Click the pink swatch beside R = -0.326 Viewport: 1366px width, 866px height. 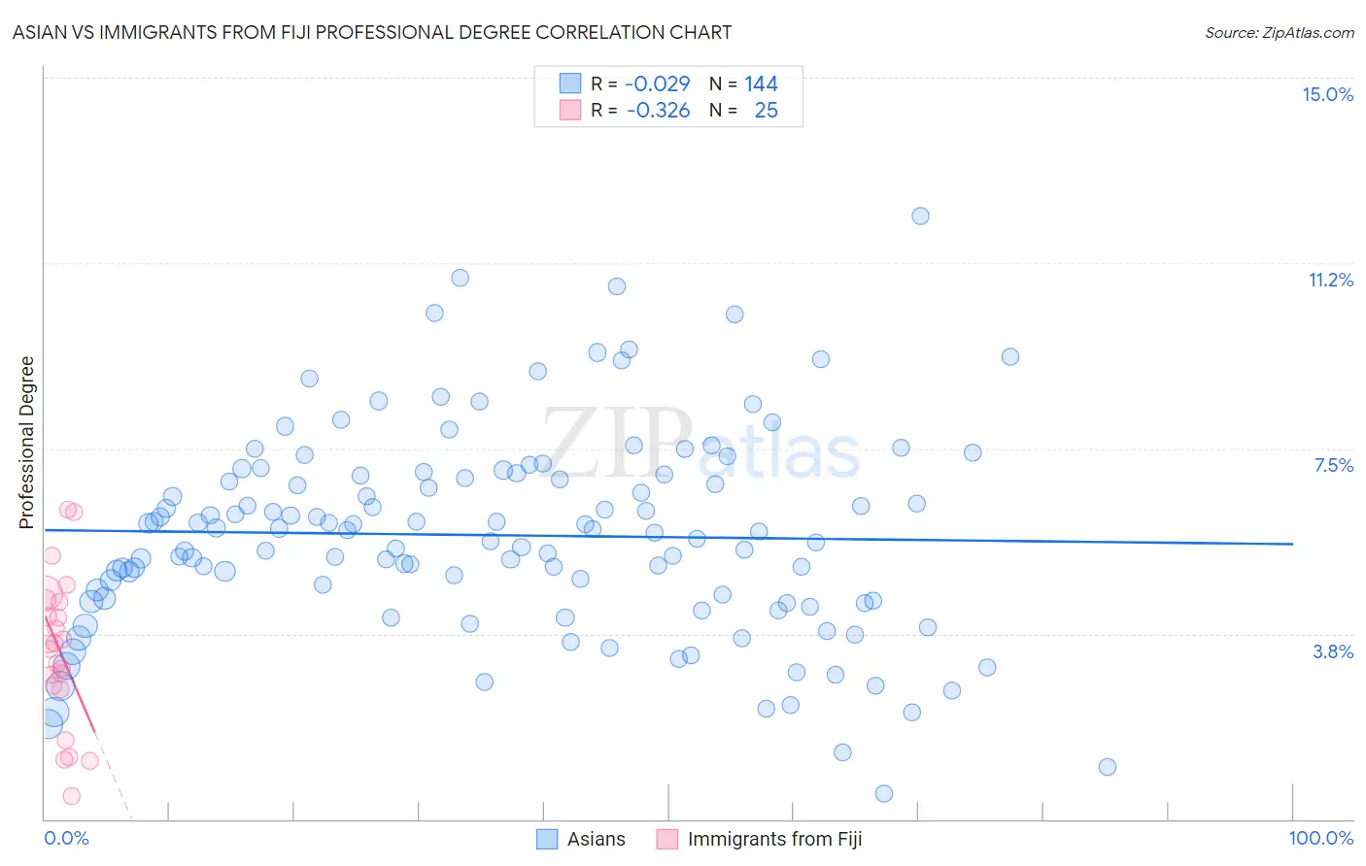pos(570,110)
